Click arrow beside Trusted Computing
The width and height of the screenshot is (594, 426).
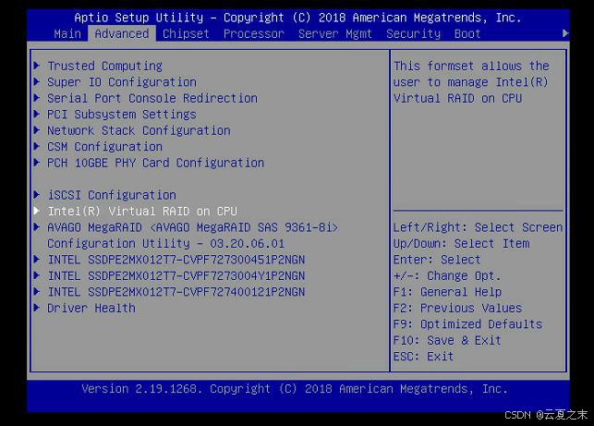pyautogui.click(x=37, y=66)
